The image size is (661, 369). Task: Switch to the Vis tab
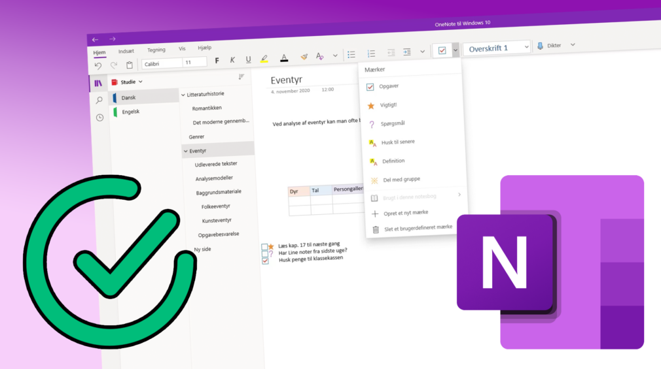pos(182,49)
